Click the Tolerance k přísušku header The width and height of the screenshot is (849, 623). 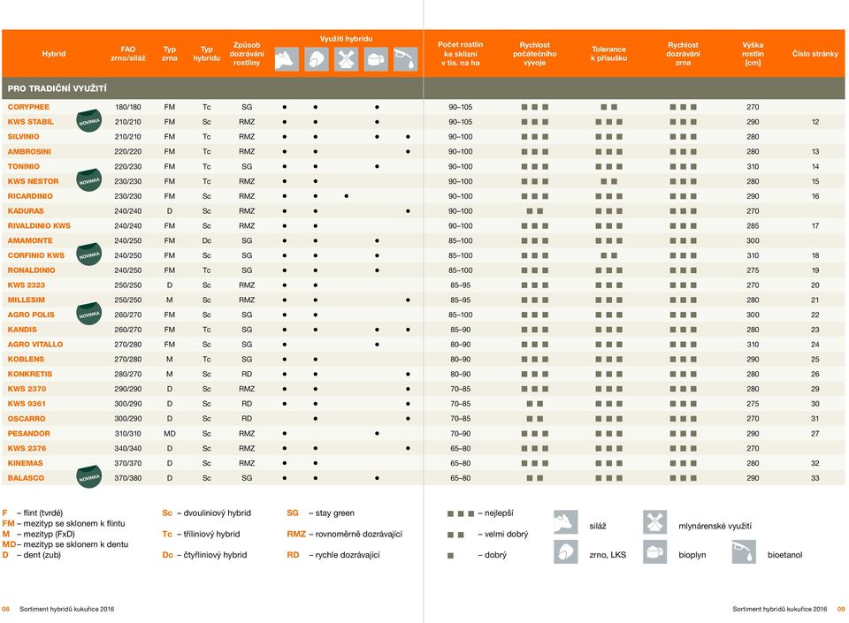[608, 54]
